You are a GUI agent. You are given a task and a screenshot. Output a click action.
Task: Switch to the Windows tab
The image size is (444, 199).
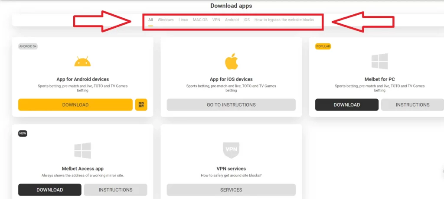[166, 20]
